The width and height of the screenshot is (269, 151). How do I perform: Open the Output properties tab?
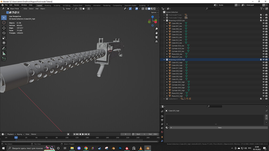coord(162,120)
